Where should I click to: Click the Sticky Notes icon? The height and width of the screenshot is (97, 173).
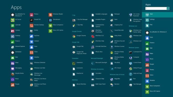point(112,36)
